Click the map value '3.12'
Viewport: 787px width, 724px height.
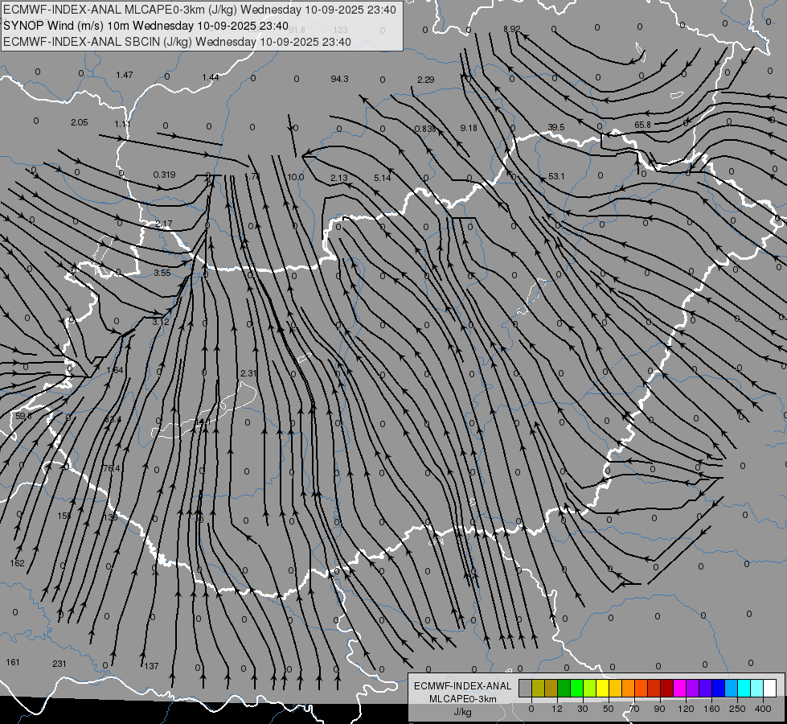[161, 322]
